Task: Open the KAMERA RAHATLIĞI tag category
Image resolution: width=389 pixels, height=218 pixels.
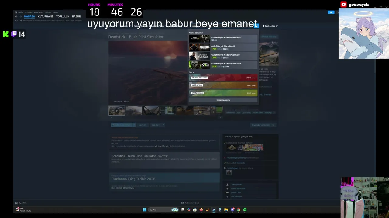Action: pyautogui.click(x=223, y=78)
